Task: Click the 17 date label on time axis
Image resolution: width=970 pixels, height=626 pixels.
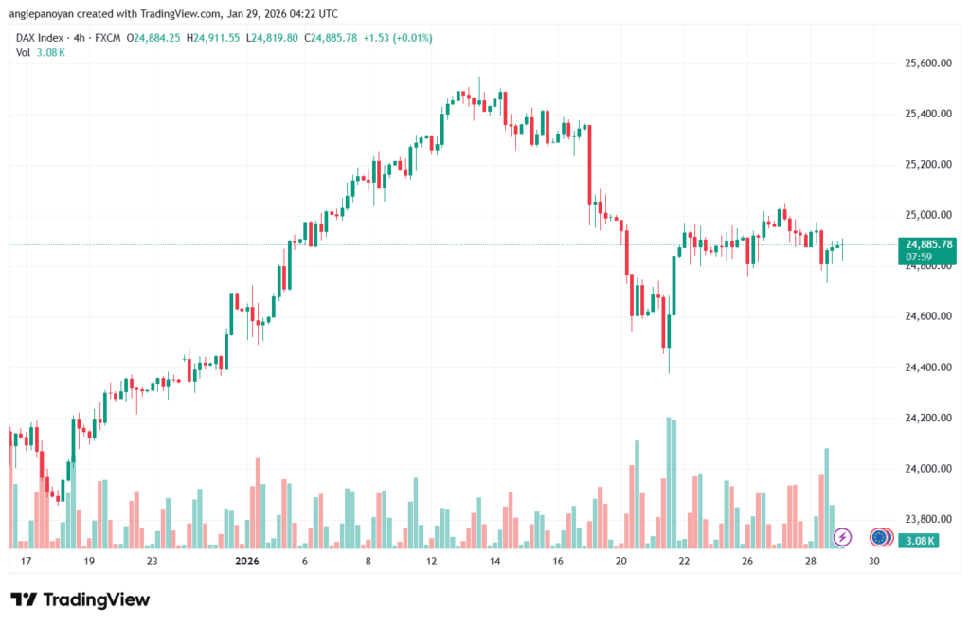Action: pos(26,561)
